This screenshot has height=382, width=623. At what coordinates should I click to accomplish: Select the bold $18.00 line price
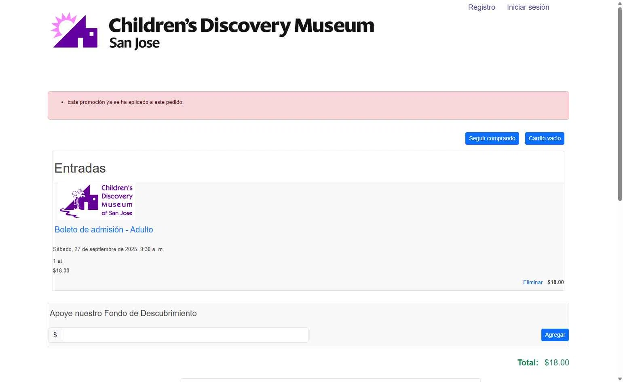tap(555, 283)
